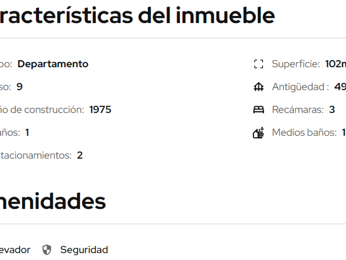The image size is (346, 260).
Task: Click the Medios baños icon
Action: [x=258, y=133]
